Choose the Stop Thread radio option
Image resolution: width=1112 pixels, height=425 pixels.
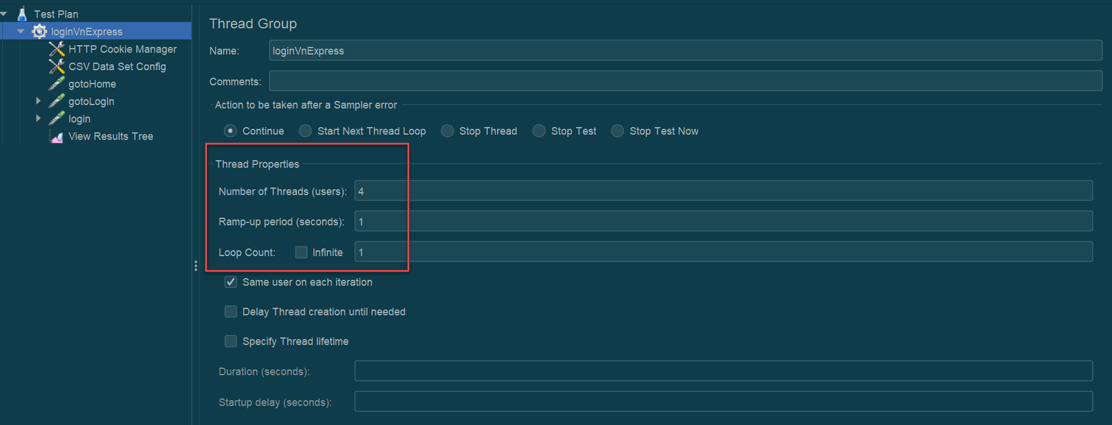447,131
